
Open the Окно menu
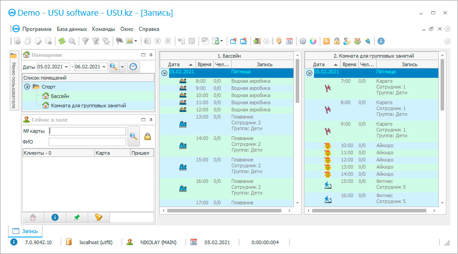pos(127,29)
